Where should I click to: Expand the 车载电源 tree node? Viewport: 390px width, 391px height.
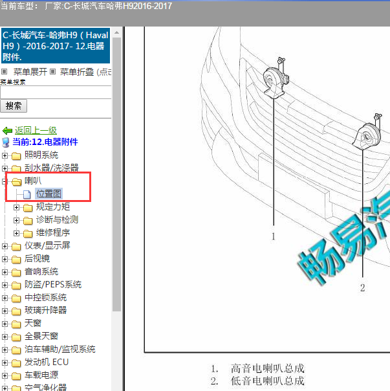click(x=5, y=376)
